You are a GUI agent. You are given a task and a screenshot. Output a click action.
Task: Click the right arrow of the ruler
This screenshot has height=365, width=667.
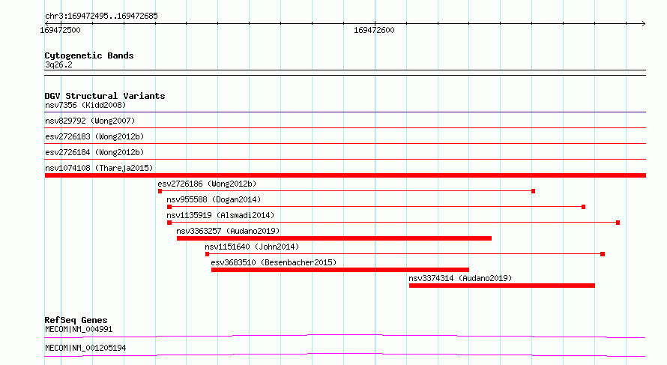(x=643, y=23)
